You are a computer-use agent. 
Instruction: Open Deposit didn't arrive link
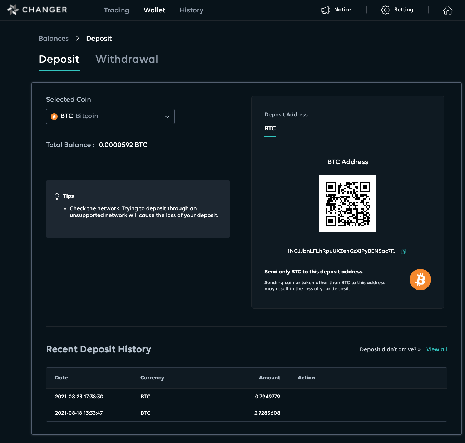(391, 349)
